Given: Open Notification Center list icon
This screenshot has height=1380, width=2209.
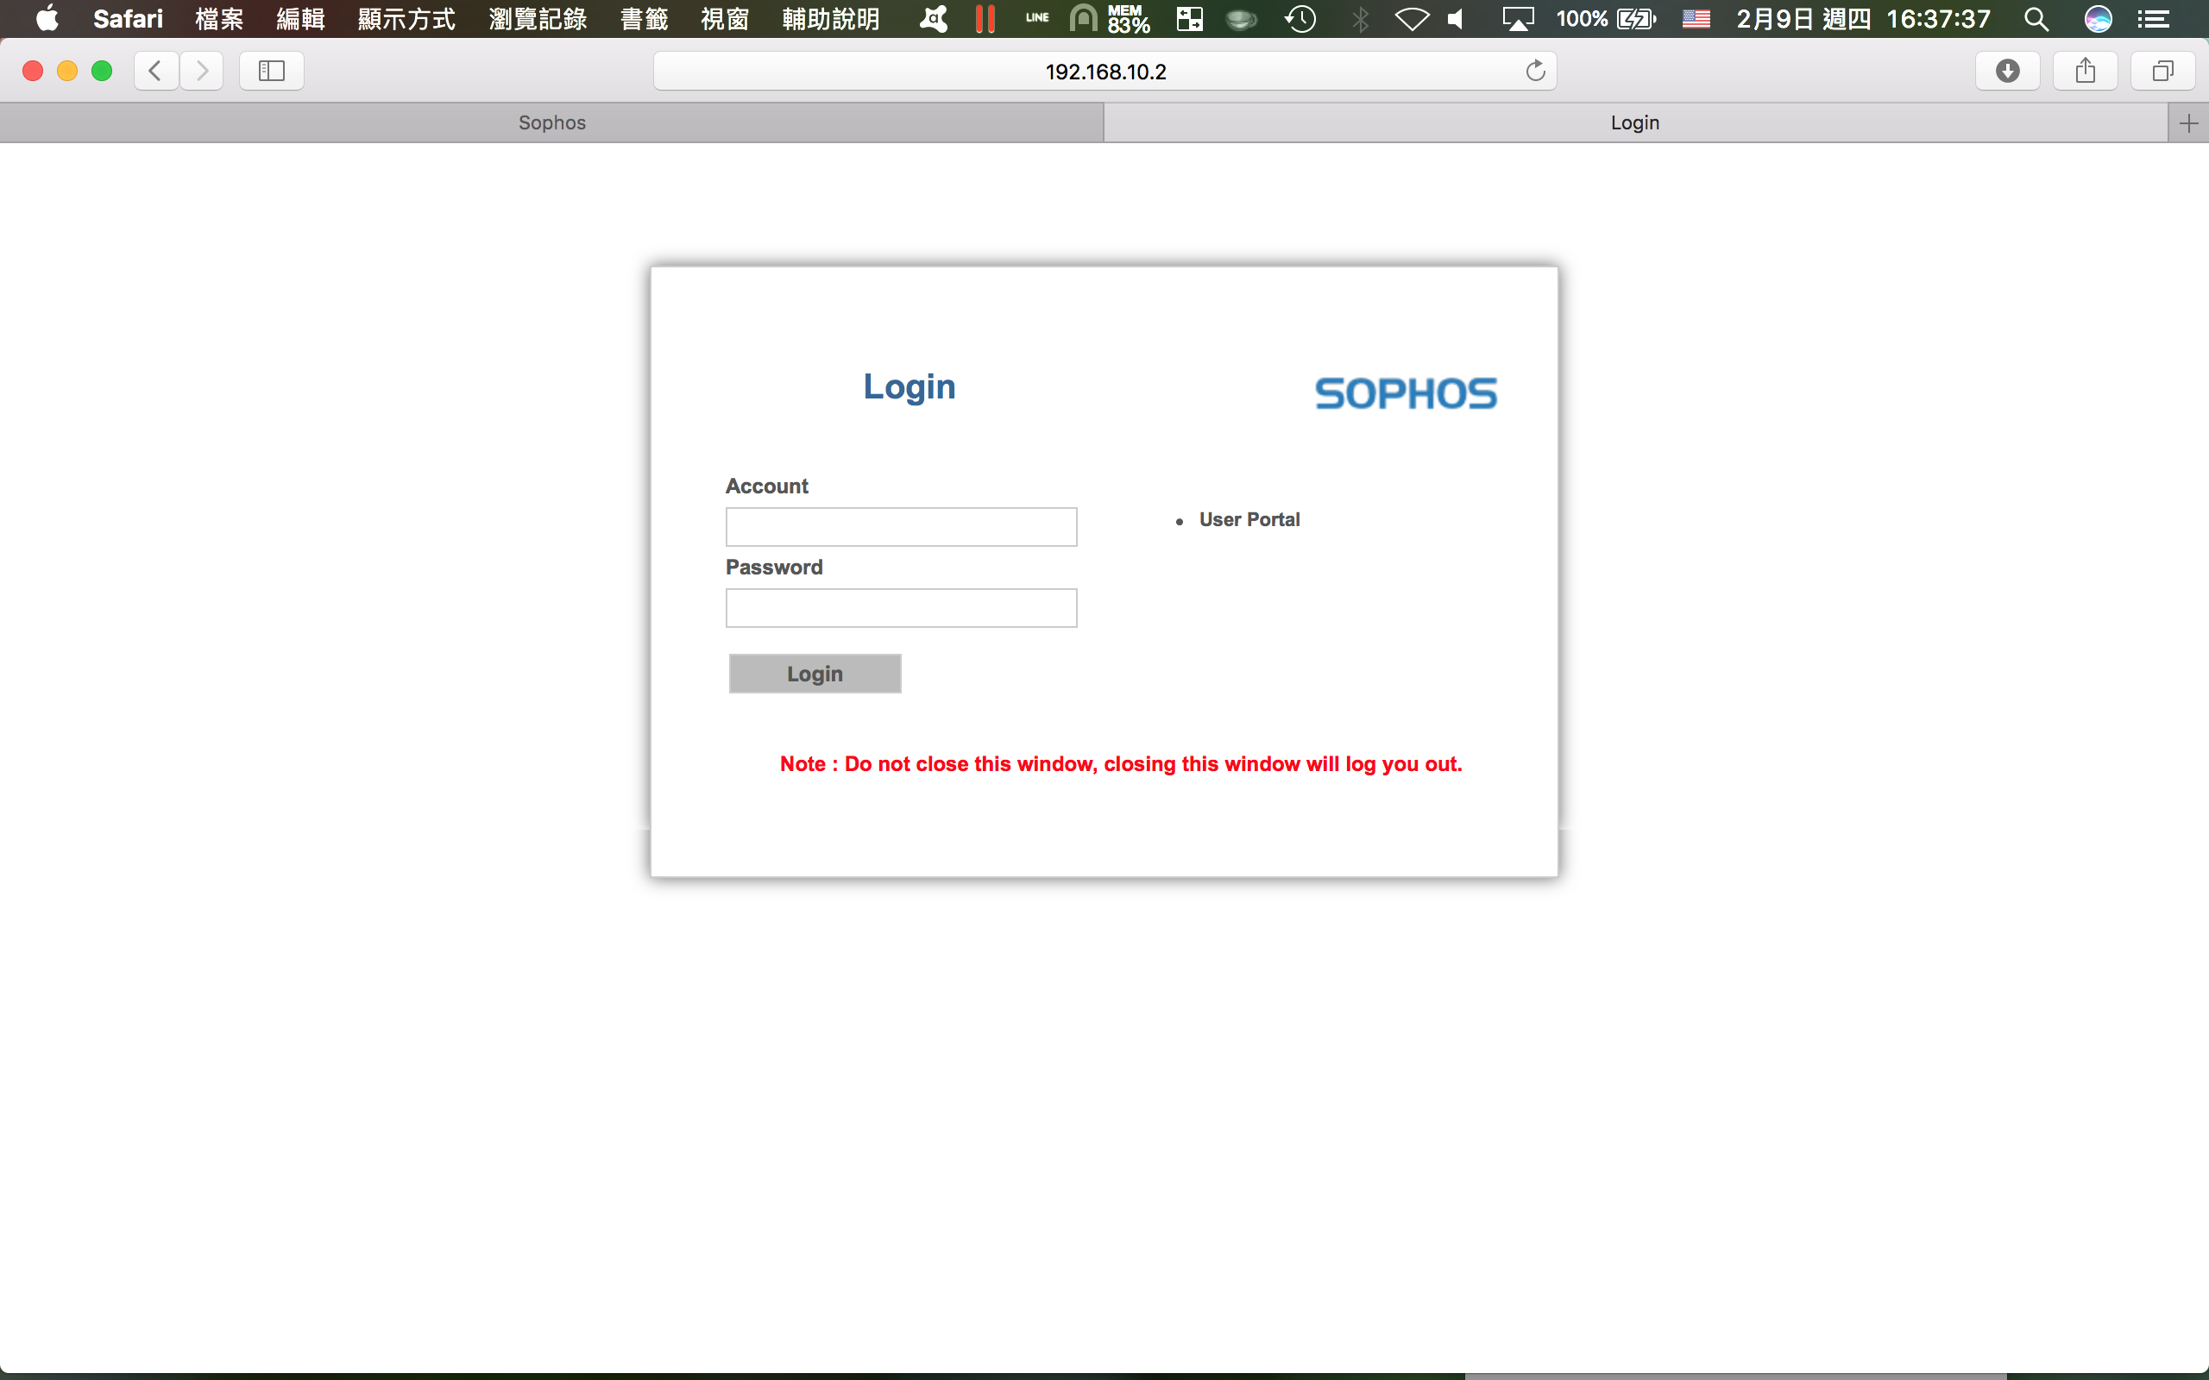Looking at the screenshot, I should (x=2153, y=18).
